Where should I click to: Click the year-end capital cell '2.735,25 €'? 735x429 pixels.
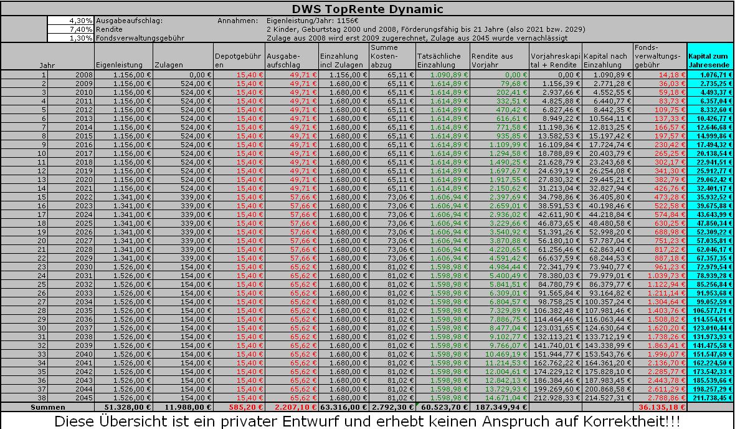[710, 84]
